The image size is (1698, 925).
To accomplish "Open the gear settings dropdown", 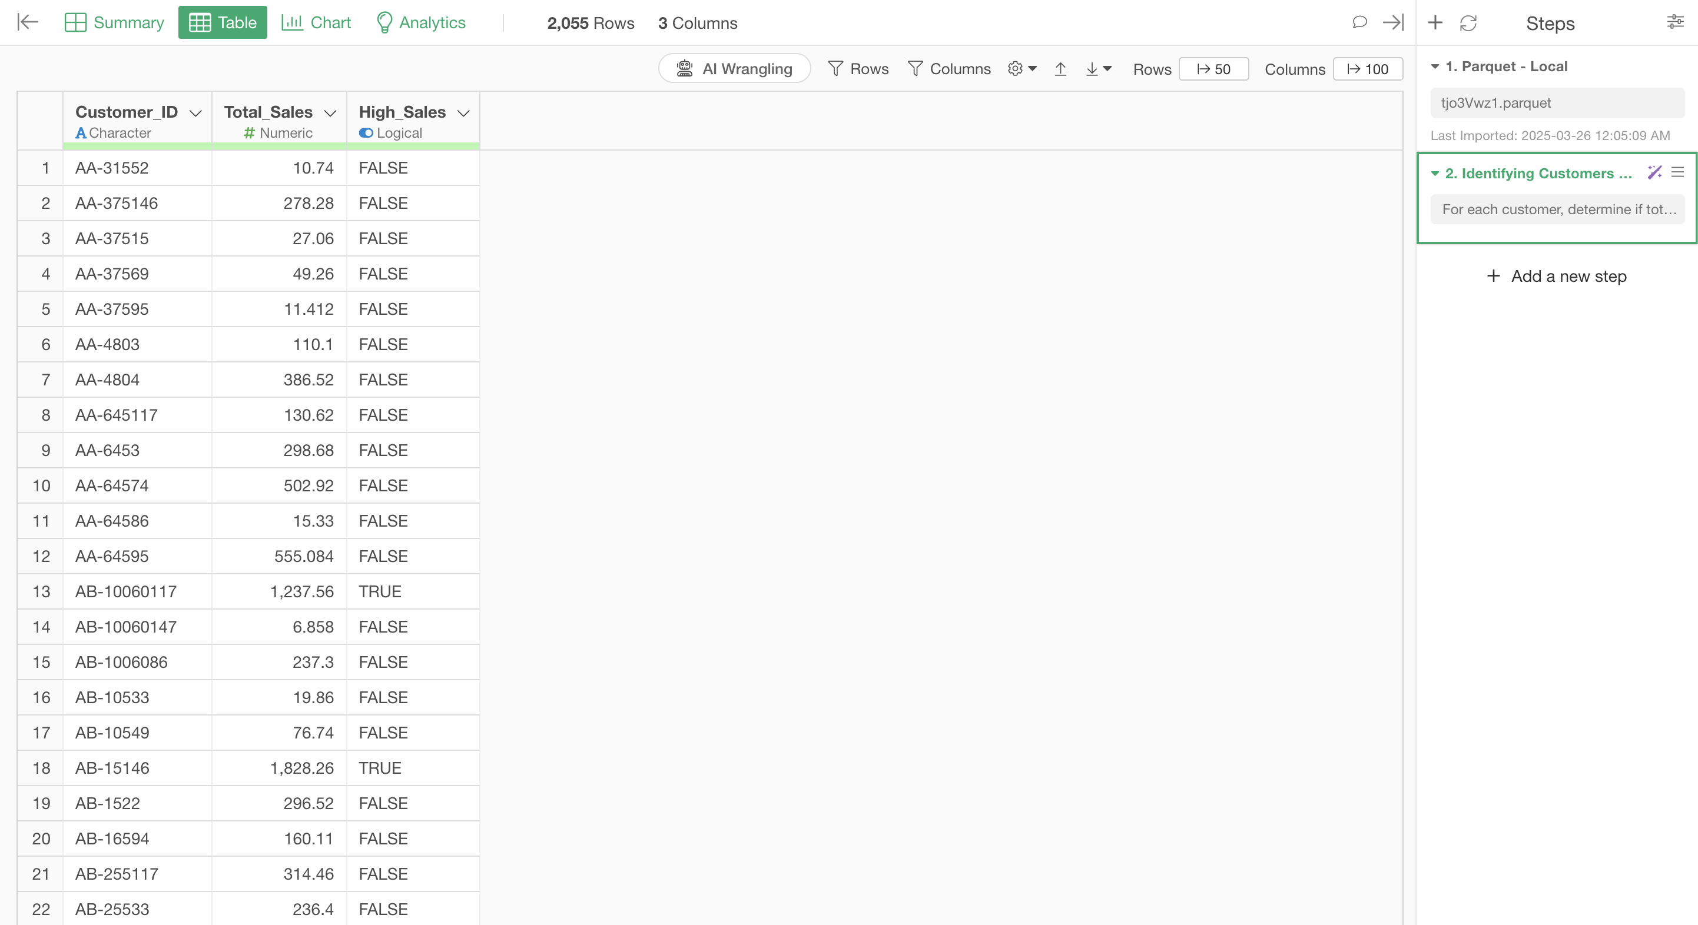I will click(1022, 69).
